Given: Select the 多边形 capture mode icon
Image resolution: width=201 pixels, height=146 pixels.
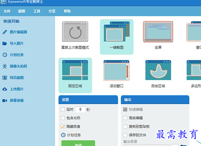Looking at the screenshot, I should click(x=194, y=70).
